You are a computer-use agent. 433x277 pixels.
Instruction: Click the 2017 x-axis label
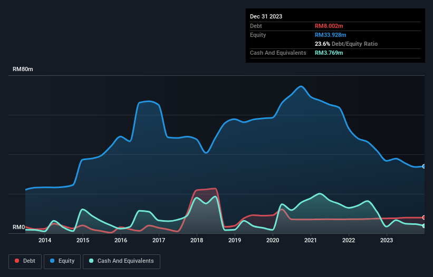(x=159, y=240)
